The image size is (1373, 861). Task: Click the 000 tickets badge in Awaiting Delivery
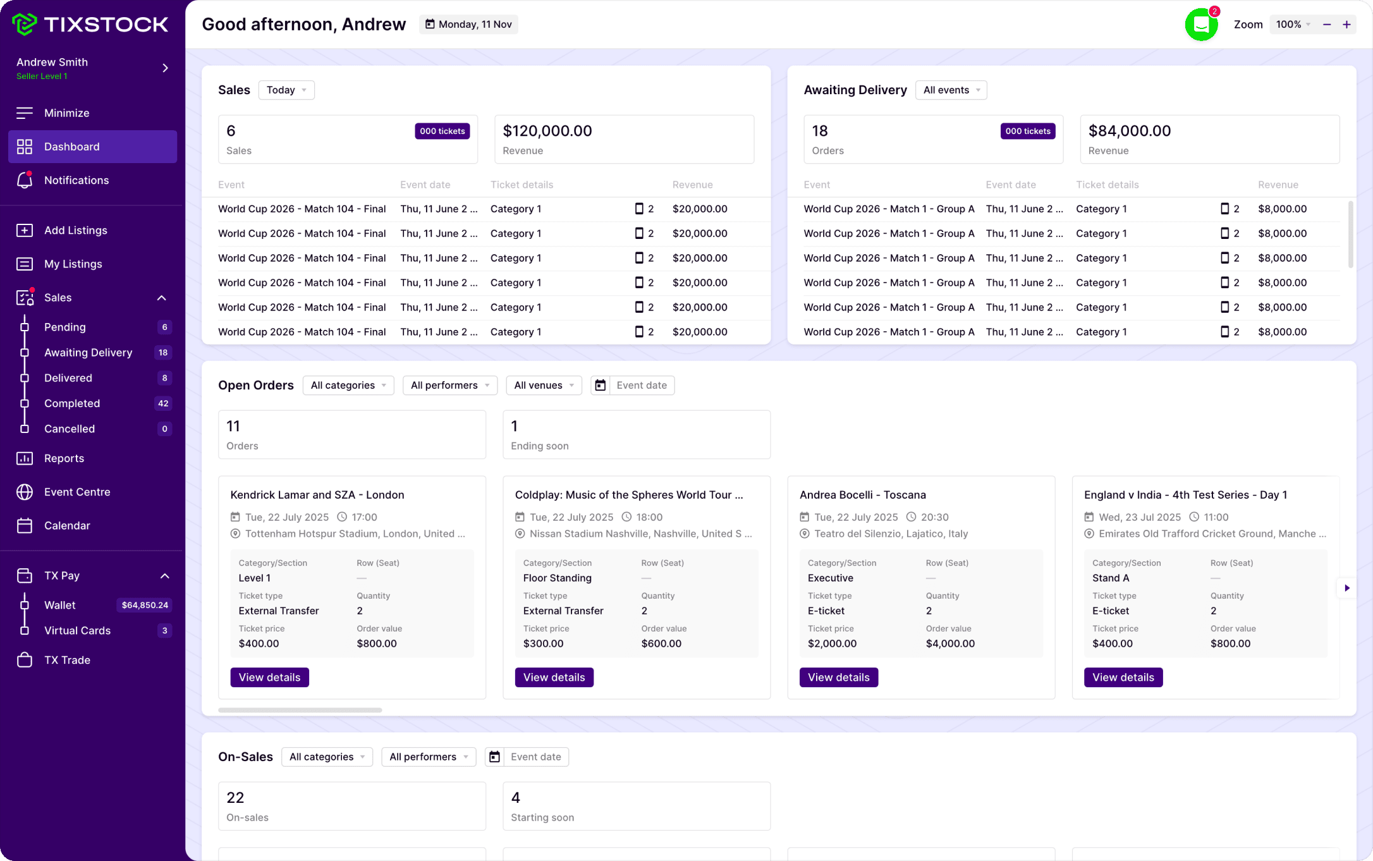[1028, 131]
